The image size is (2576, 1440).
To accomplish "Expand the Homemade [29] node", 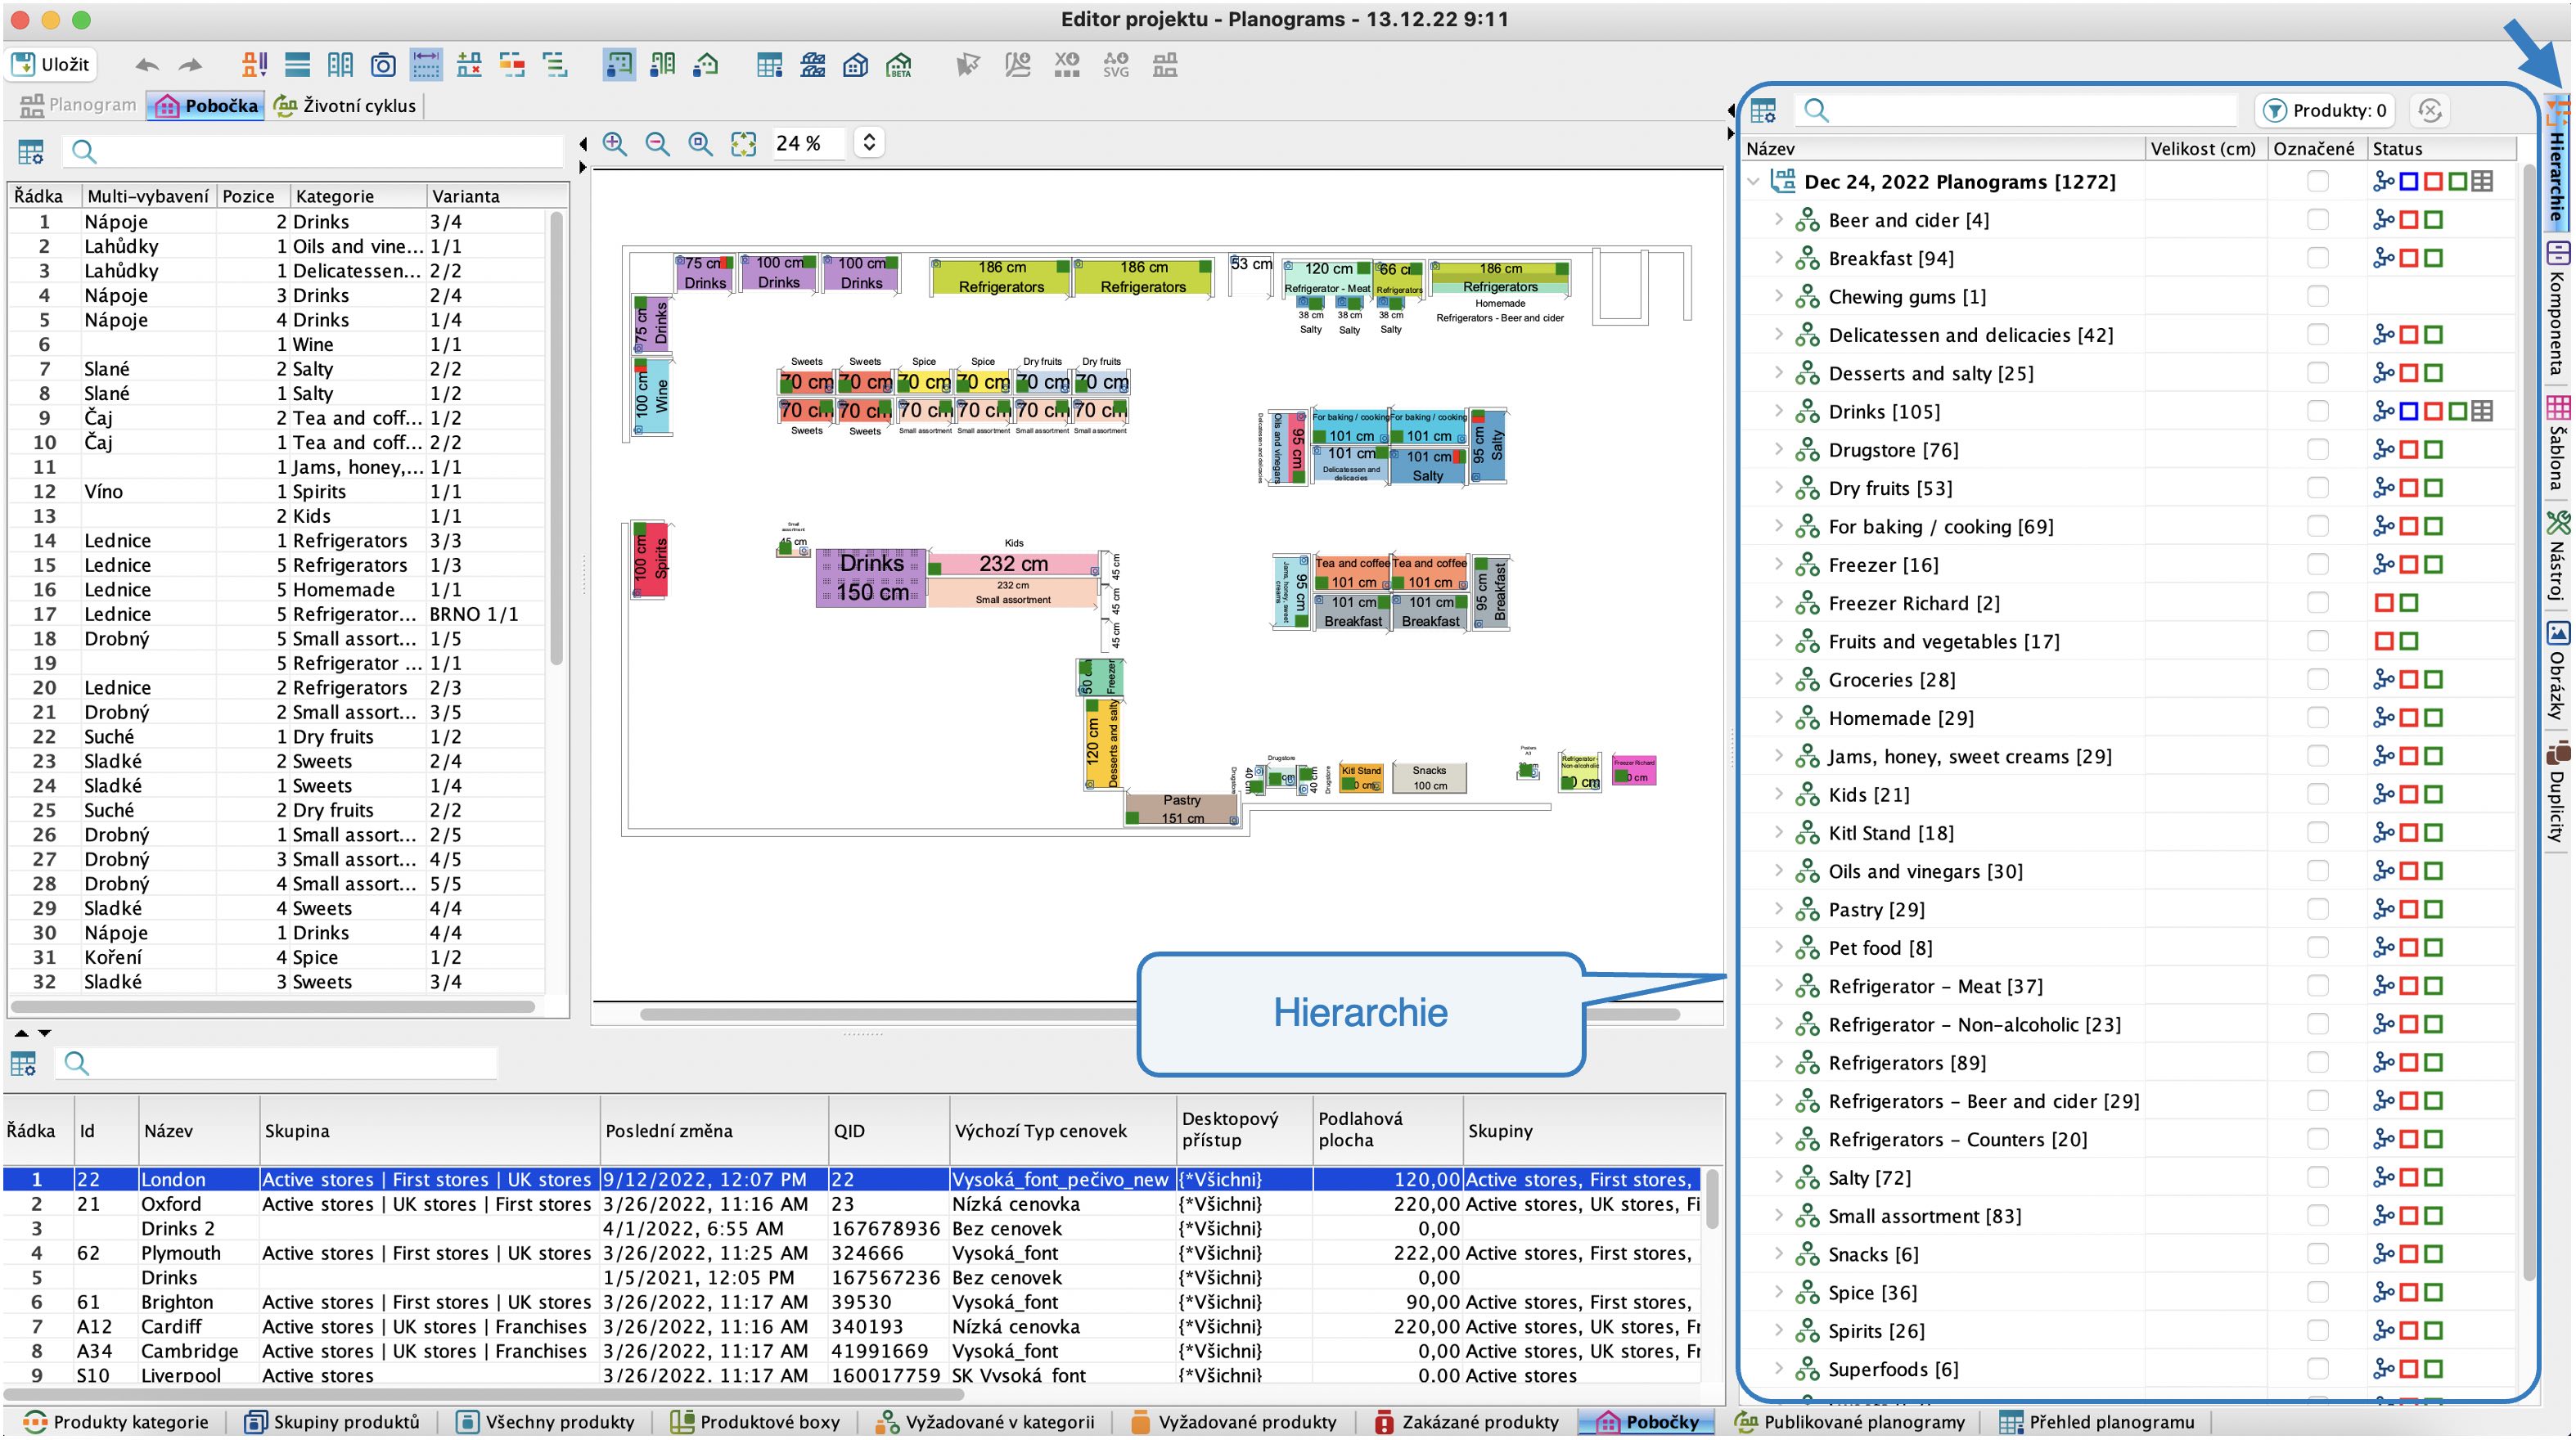I will tap(1778, 718).
